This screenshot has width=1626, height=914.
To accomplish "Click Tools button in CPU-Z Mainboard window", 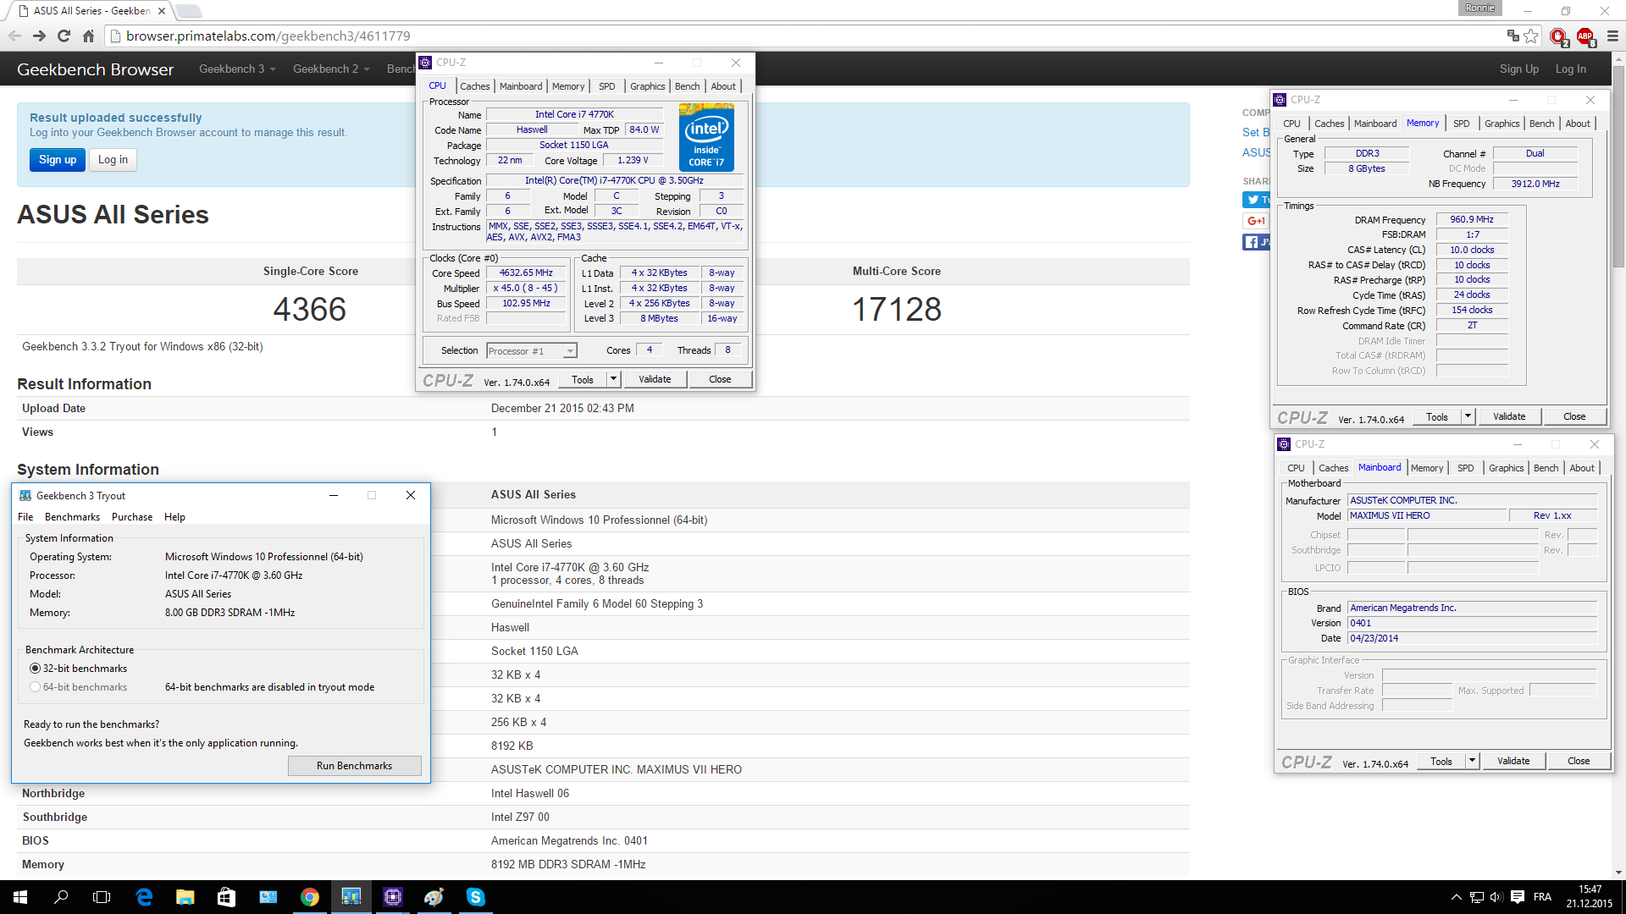I will coord(1441,761).
